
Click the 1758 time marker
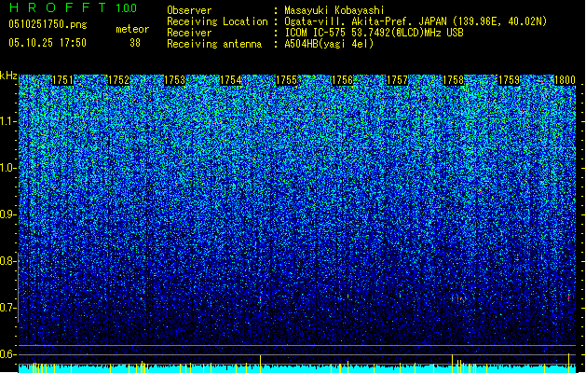454,80
